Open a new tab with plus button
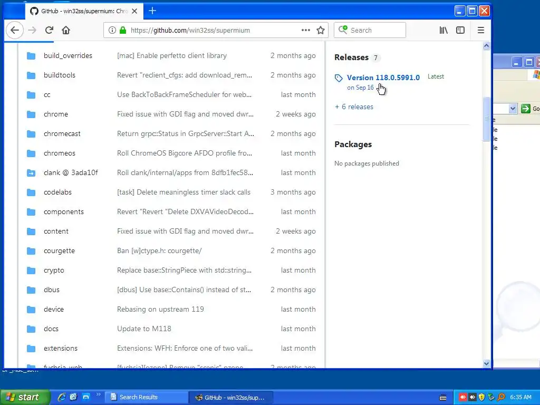The width and height of the screenshot is (540, 405). pos(152,11)
